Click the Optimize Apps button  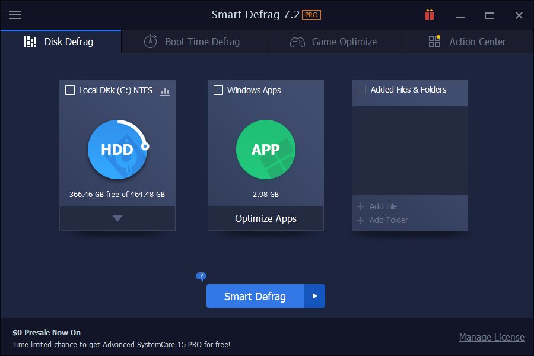[x=266, y=218]
